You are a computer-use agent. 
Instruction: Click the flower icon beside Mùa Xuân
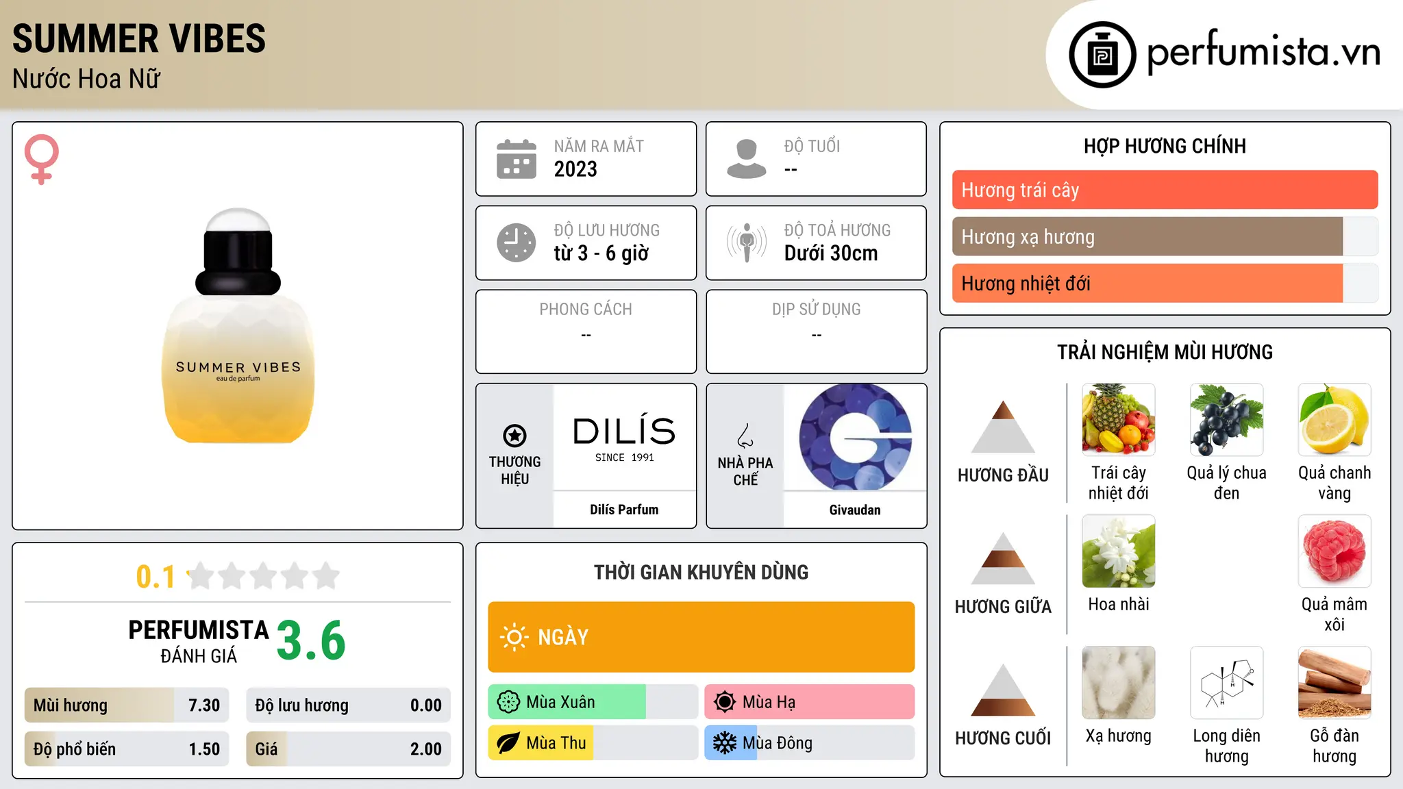tap(508, 702)
